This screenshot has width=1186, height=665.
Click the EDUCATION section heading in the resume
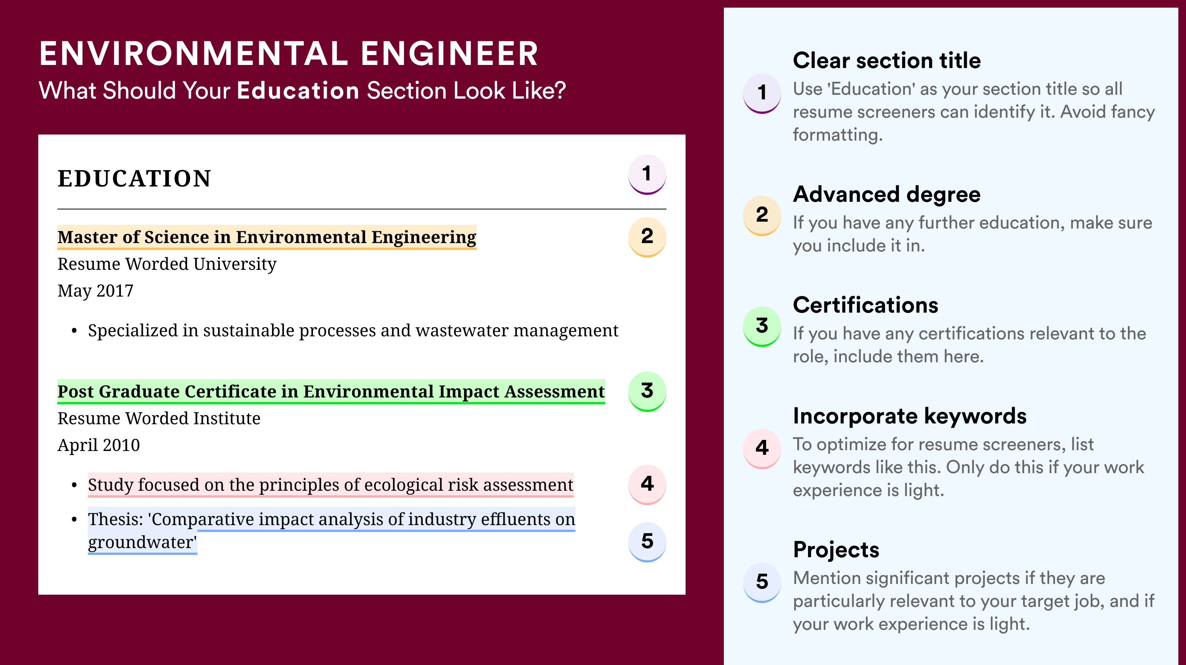pyautogui.click(x=134, y=178)
